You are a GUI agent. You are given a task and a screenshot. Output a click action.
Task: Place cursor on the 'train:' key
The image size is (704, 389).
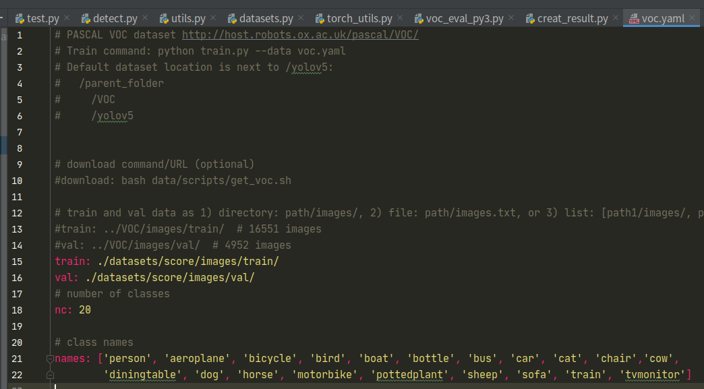click(73, 261)
